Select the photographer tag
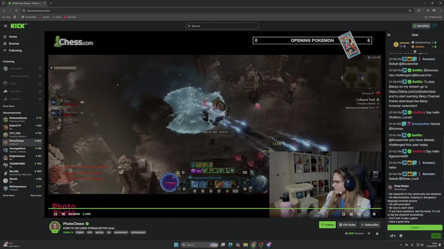Image resolution: width=444 pixels, height=249 pixels. [138, 232]
